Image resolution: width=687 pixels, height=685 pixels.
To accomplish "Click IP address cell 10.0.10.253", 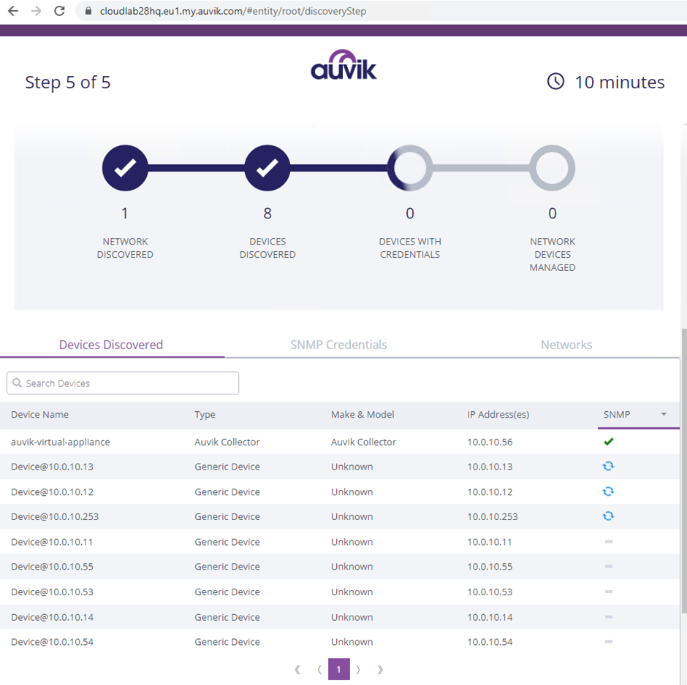I will (x=493, y=516).
